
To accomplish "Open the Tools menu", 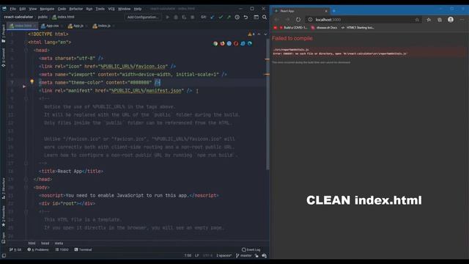I will coord(100,9).
